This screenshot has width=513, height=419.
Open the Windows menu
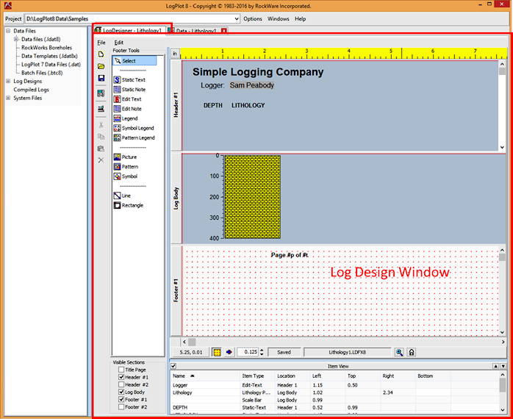(x=278, y=18)
